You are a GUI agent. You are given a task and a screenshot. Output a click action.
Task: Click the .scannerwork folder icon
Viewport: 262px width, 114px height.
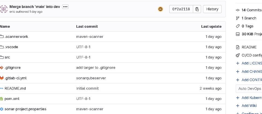[x=2, y=36]
